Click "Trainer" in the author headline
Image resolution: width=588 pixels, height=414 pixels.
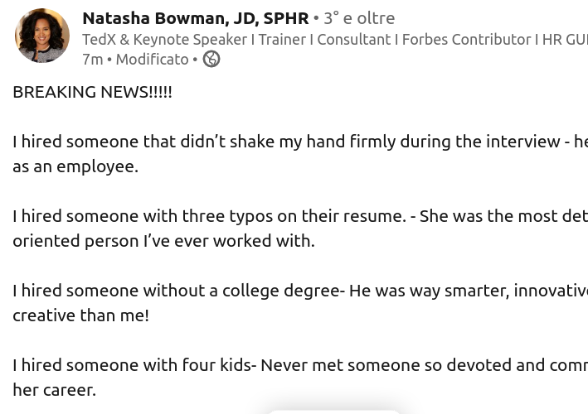(281, 39)
